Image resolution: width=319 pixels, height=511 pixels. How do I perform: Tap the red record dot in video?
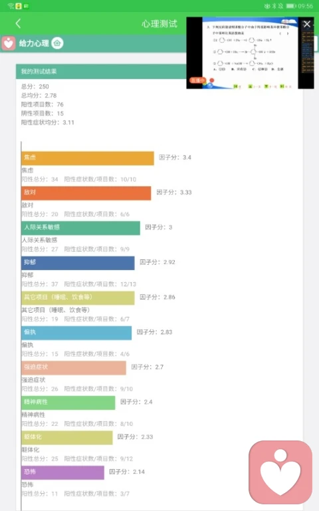(x=211, y=80)
